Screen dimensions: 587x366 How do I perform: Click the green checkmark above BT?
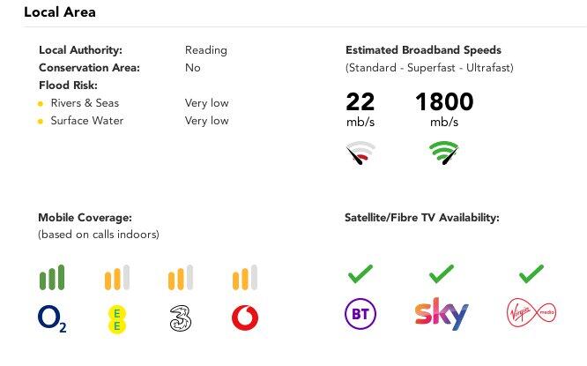pyautogui.click(x=359, y=274)
